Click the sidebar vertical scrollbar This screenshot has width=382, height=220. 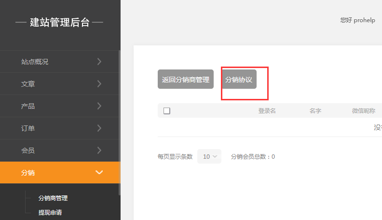[x=119, y=121]
